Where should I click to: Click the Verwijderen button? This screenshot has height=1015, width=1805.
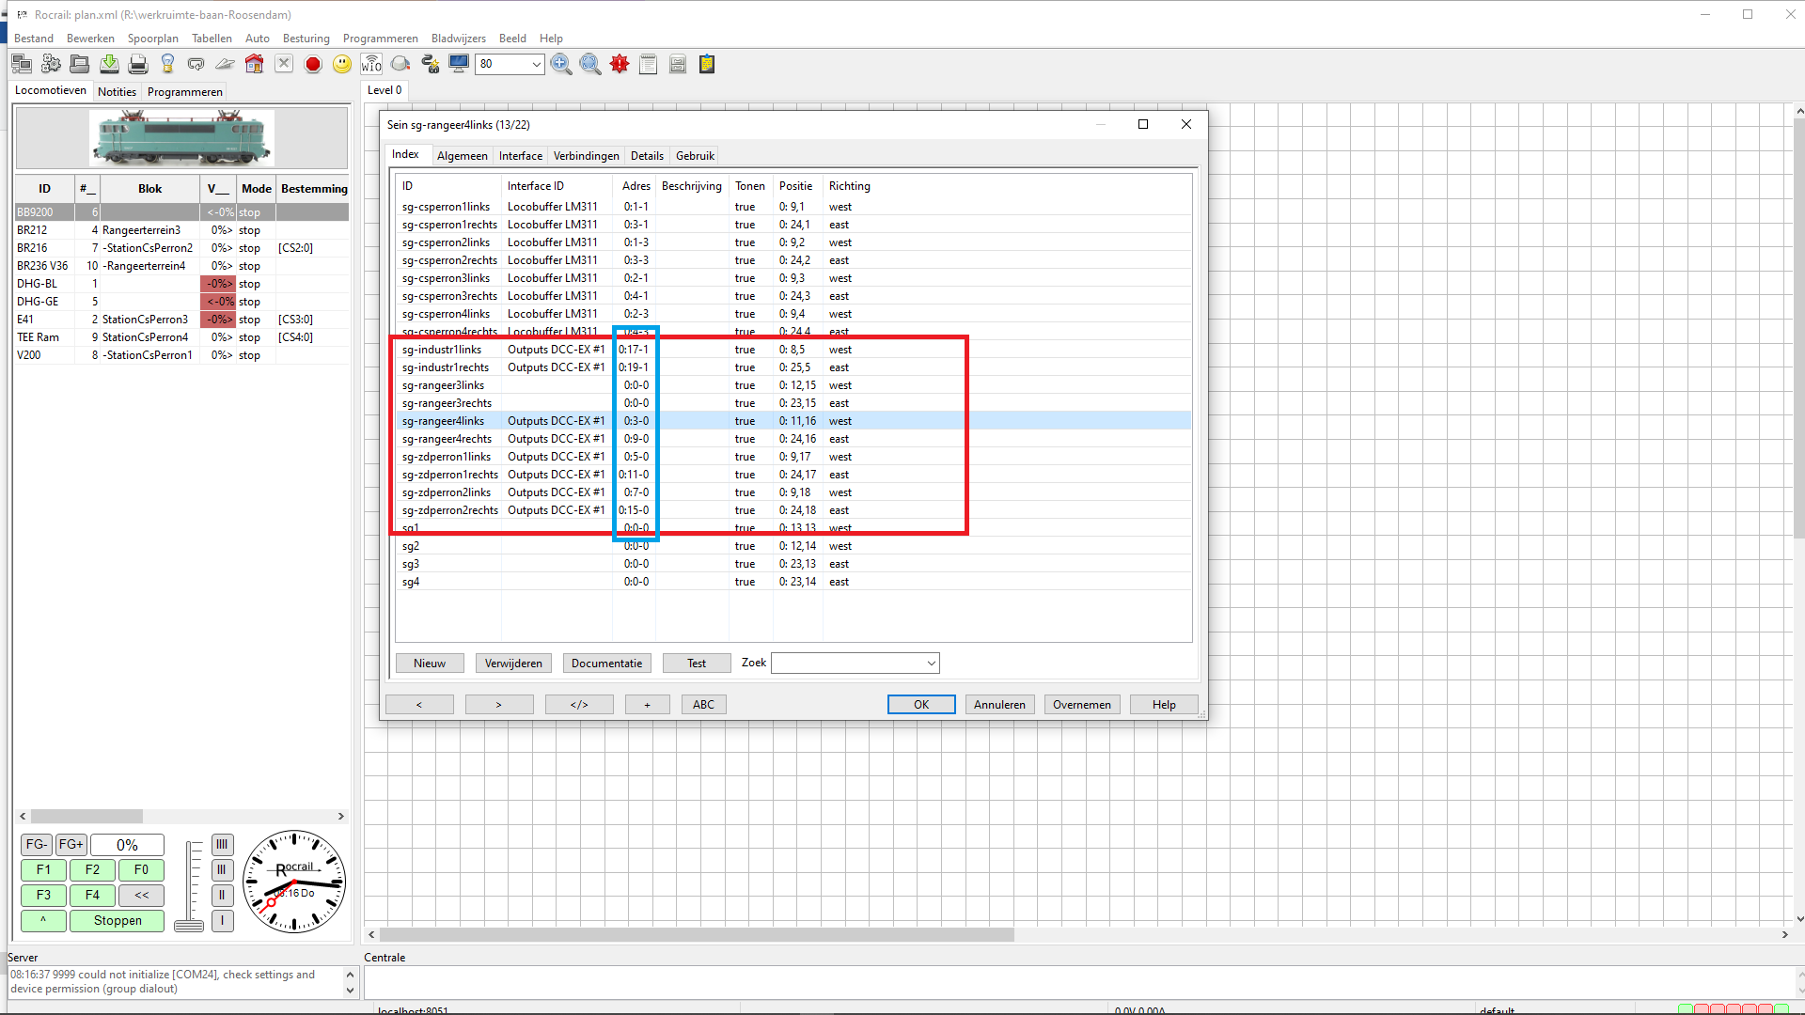click(513, 664)
